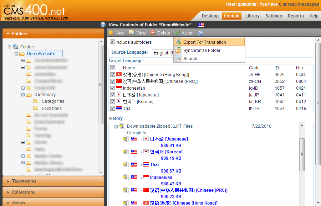The image size is (321, 206).
Task: Uncheck Chinese (PRC) target language
Action: point(112,81)
